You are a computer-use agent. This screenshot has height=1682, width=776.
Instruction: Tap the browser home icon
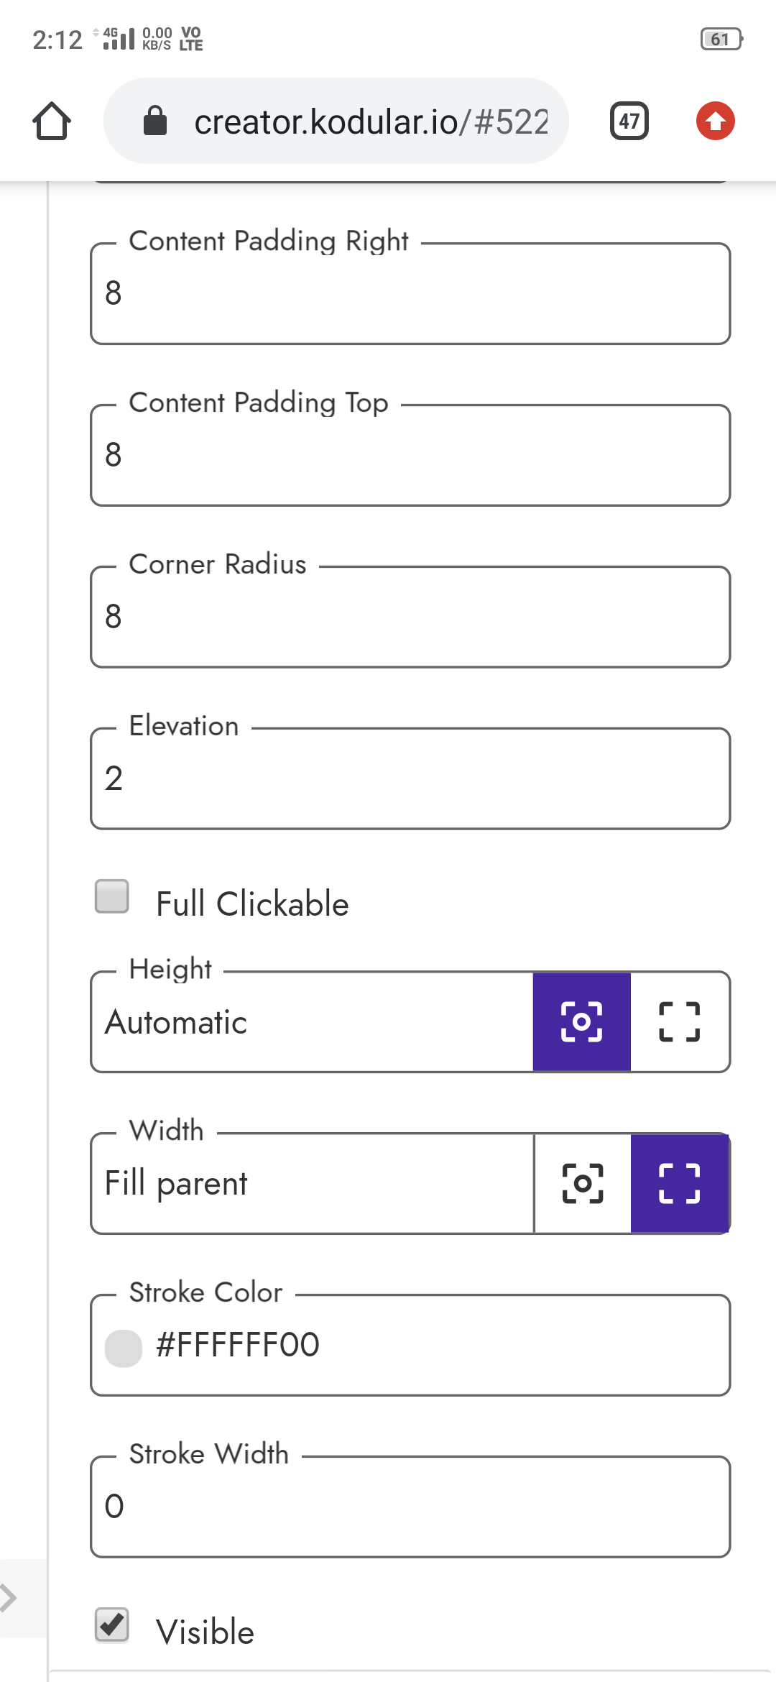52,121
